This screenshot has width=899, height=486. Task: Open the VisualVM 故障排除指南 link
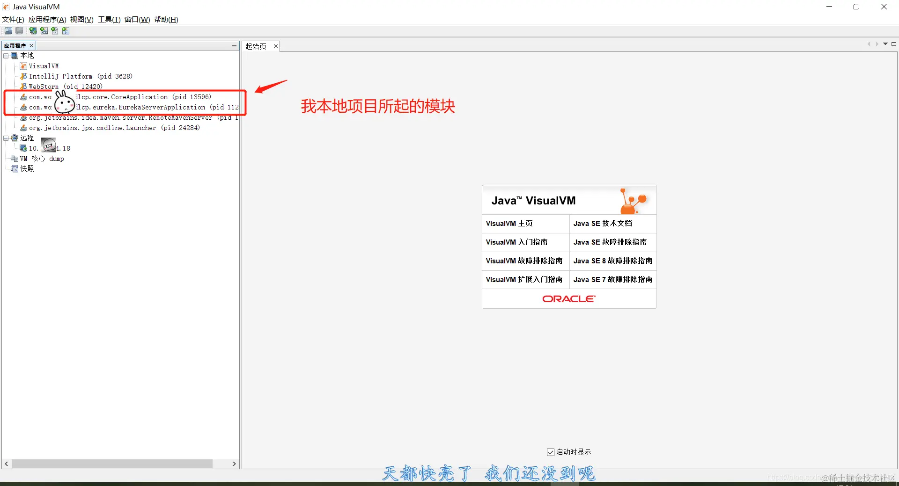524,261
